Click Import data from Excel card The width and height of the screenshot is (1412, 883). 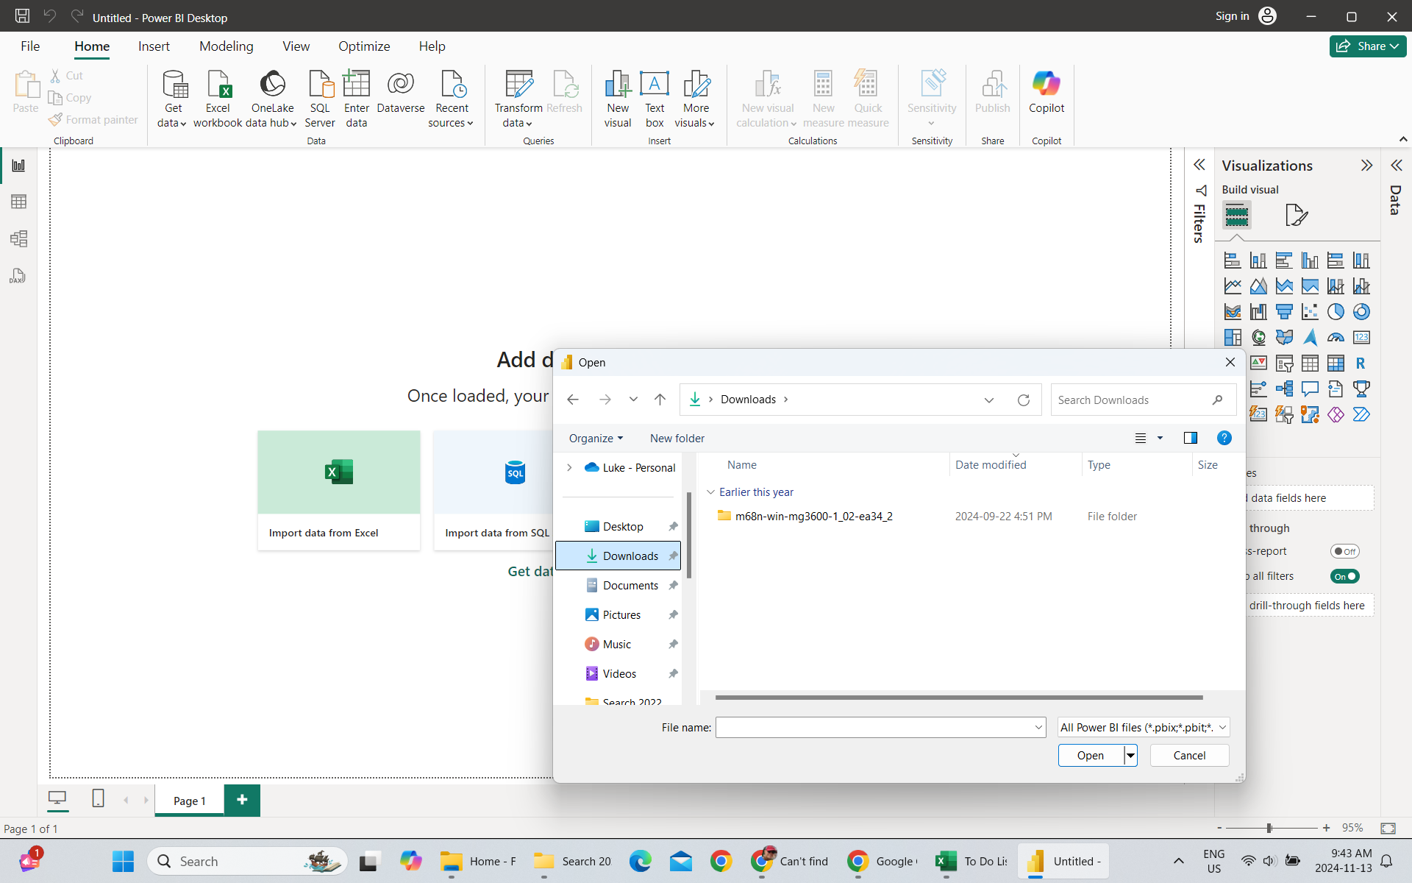339,490
